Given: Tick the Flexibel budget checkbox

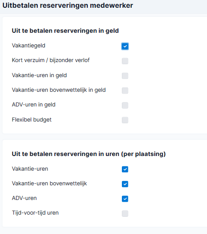Looking at the screenshot, I should [125, 120].
